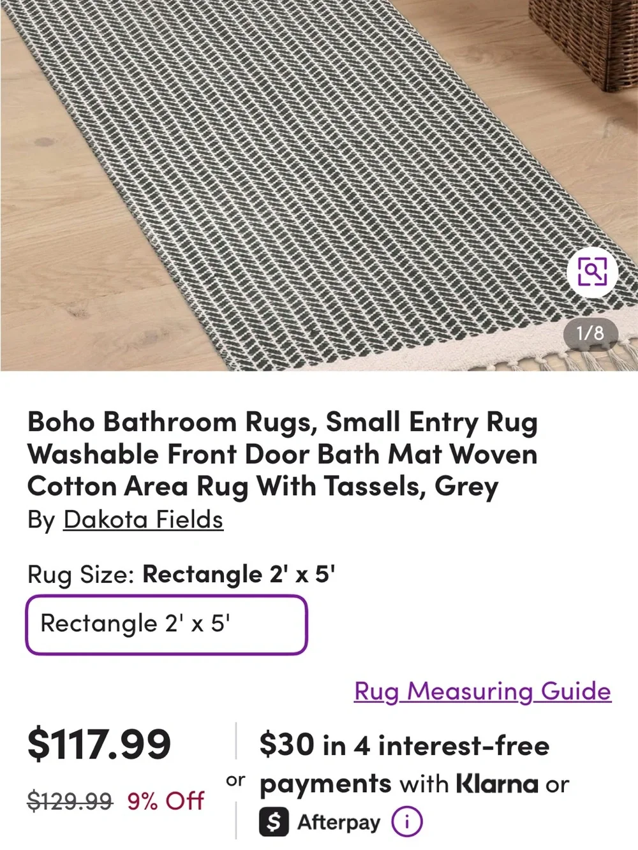Click the Rug Size label heading

click(80, 575)
